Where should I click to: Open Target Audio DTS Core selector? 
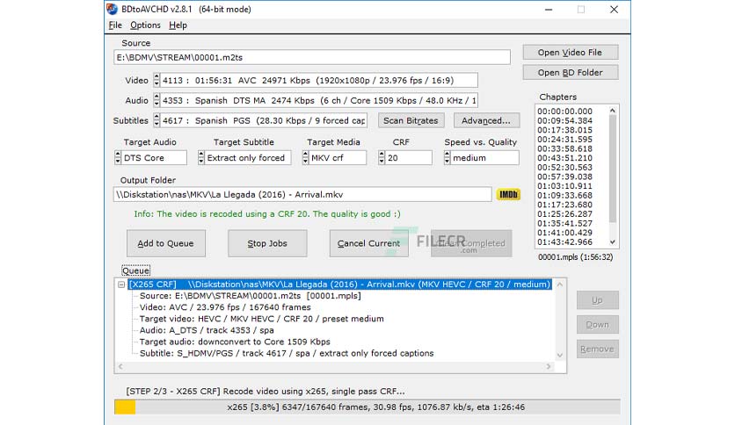[150, 158]
